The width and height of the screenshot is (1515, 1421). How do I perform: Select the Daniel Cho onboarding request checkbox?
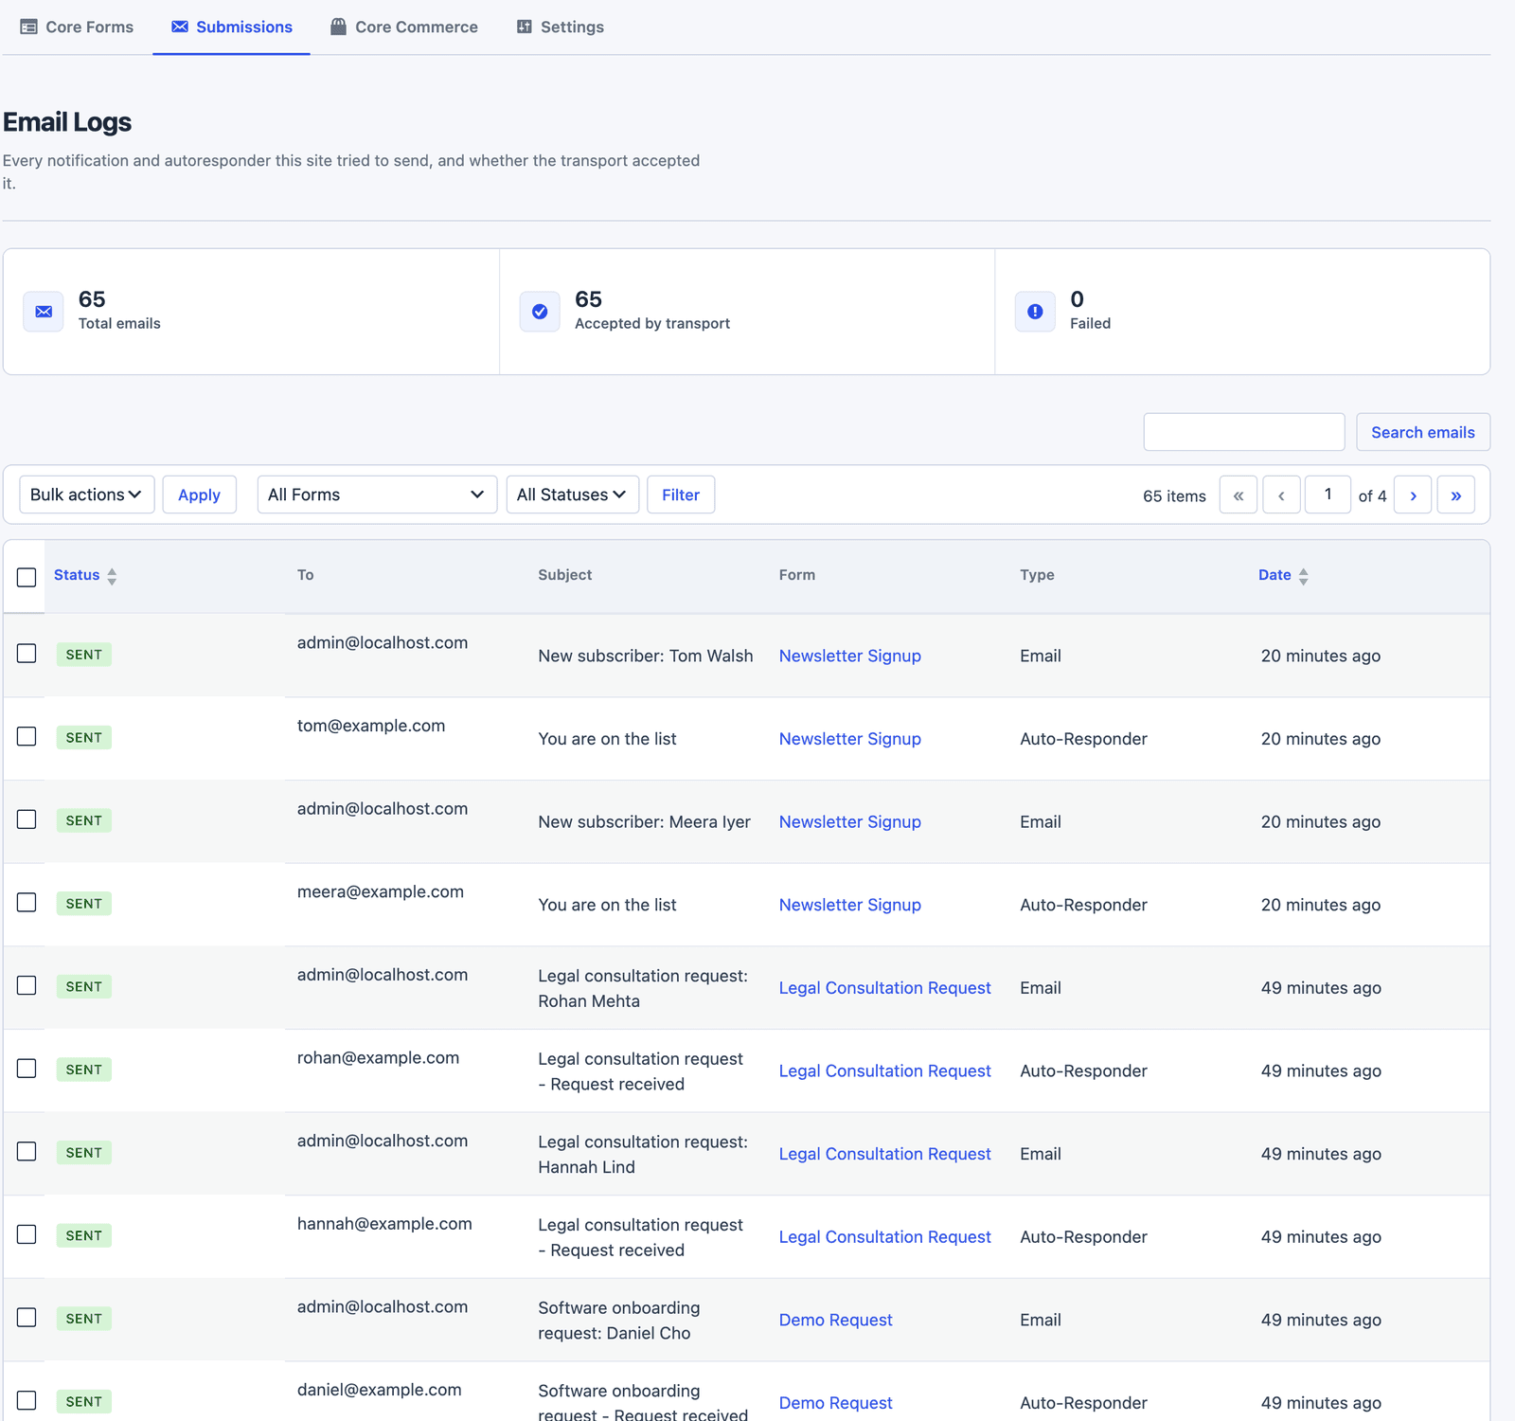27,1317
